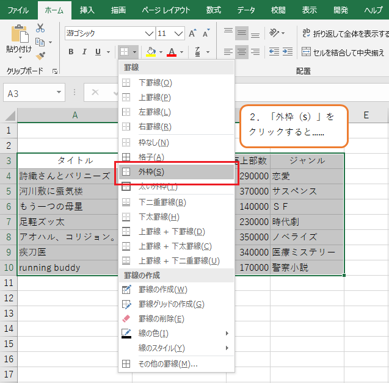Cut selection with the scissors icon

pos(40,27)
